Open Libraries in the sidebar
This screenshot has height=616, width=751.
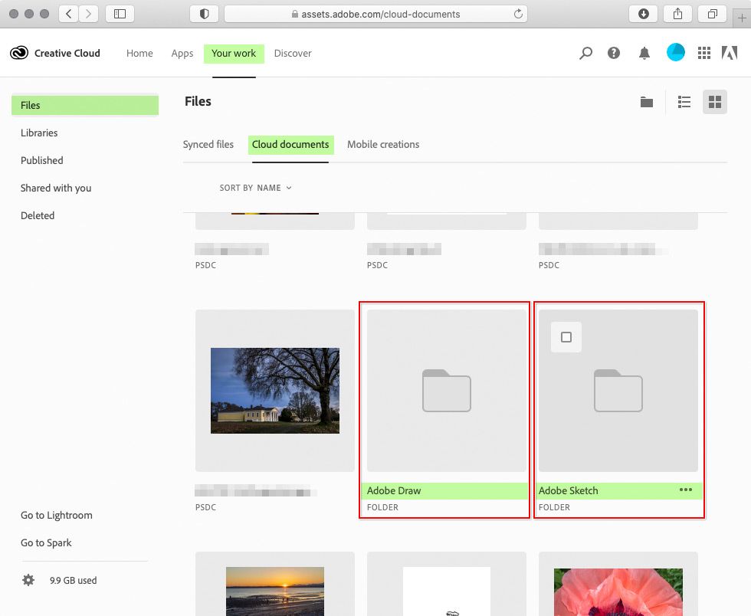tap(39, 133)
